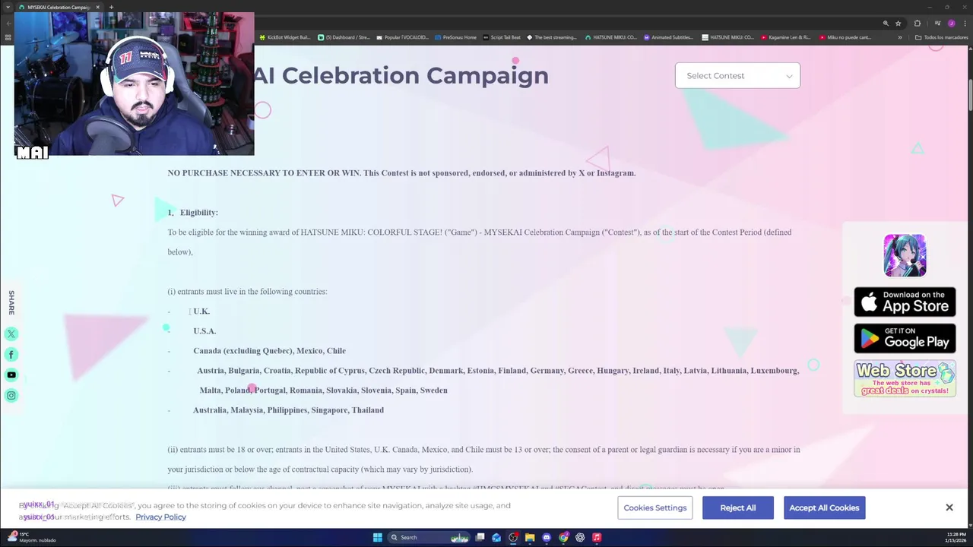Click the 'U.K.' country line

pos(201,311)
